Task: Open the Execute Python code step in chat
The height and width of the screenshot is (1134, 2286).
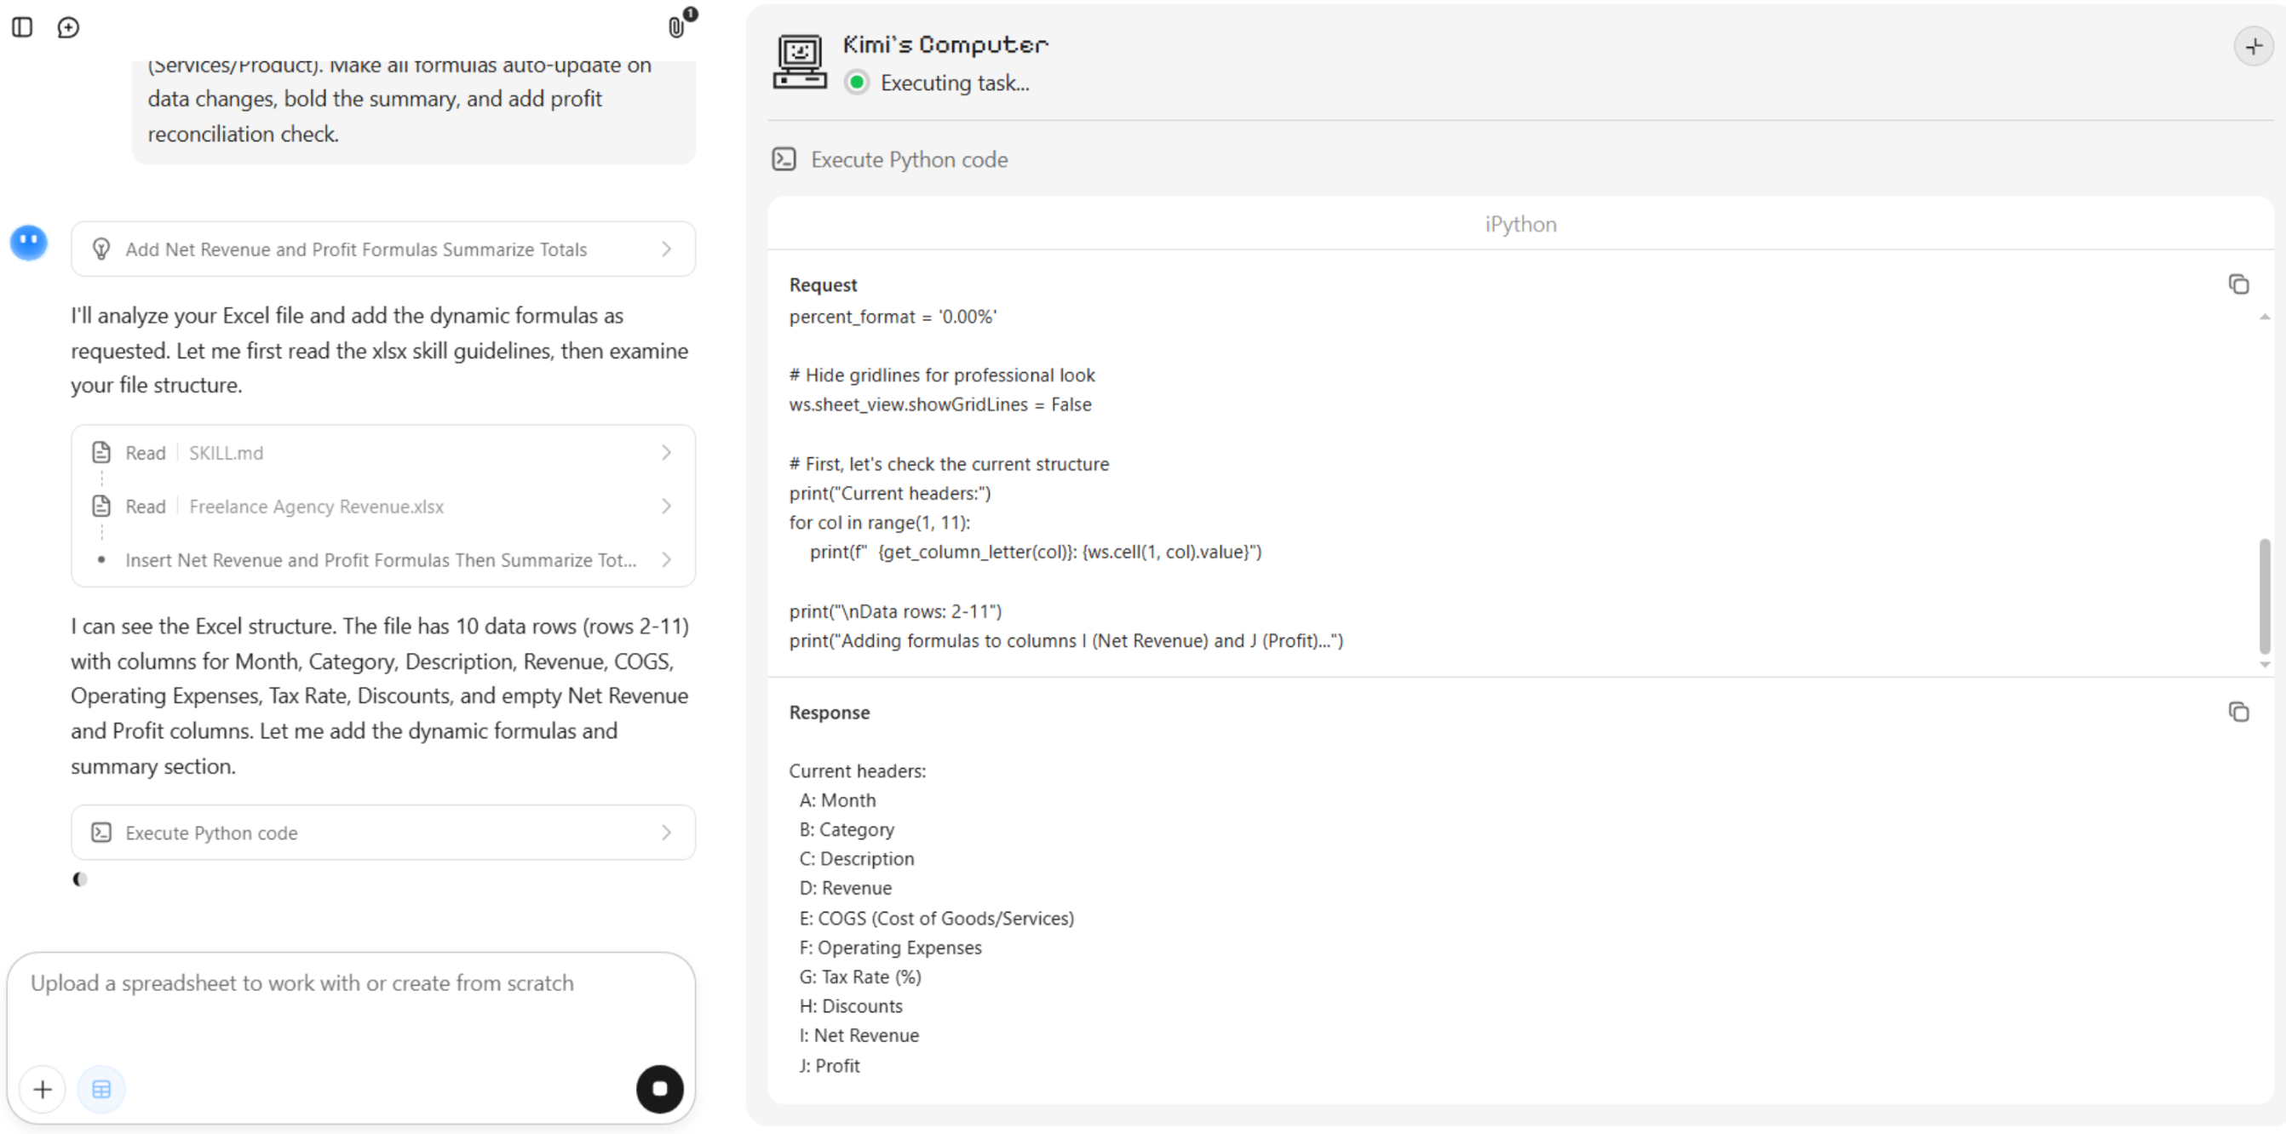Action: pos(383,833)
